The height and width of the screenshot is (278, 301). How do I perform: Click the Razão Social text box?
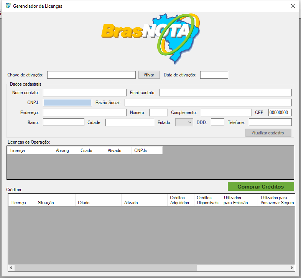click(x=208, y=103)
